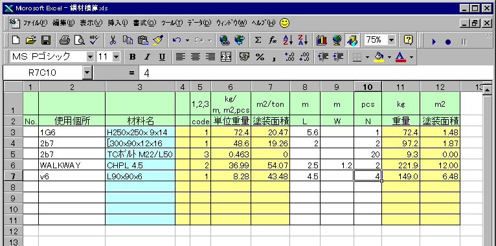Decrease indent icon
This screenshot has width=496, height=246.
tap(323, 57)
